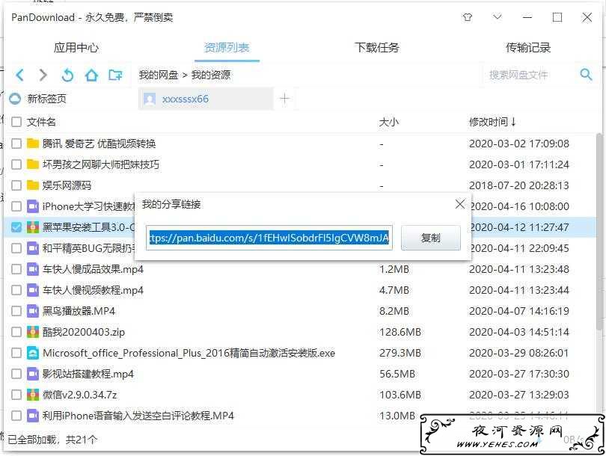The image size is (606, 456).
Task: Click the share link URL field
Action: (269, 238)
